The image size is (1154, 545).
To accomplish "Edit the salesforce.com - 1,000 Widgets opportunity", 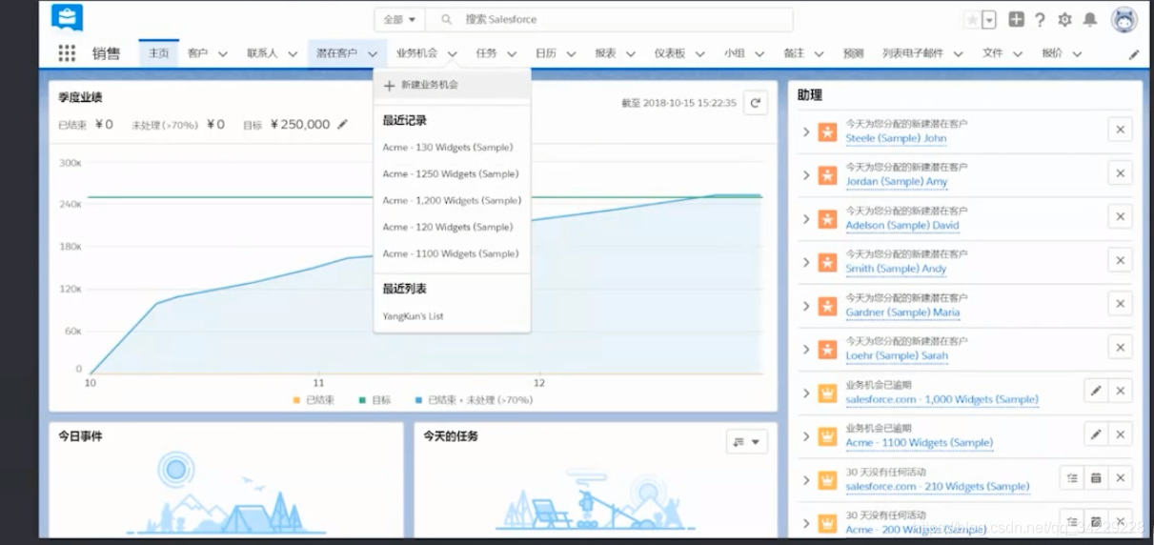I will tap(1096, 391).
